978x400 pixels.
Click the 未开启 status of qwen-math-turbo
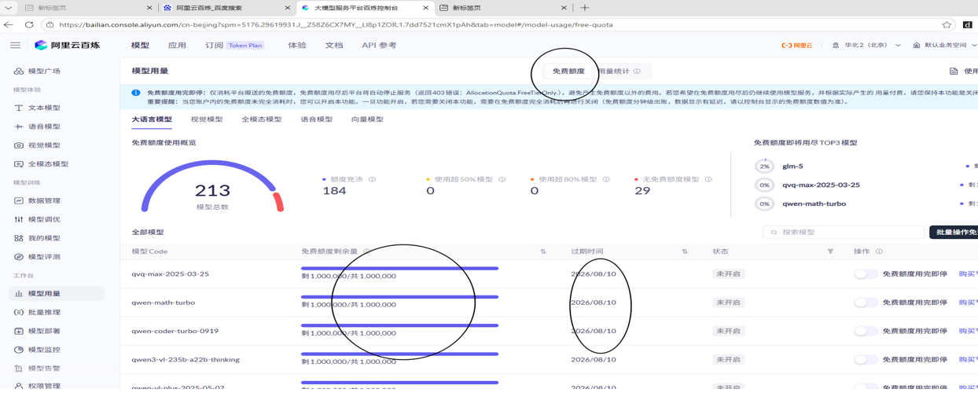728,303
